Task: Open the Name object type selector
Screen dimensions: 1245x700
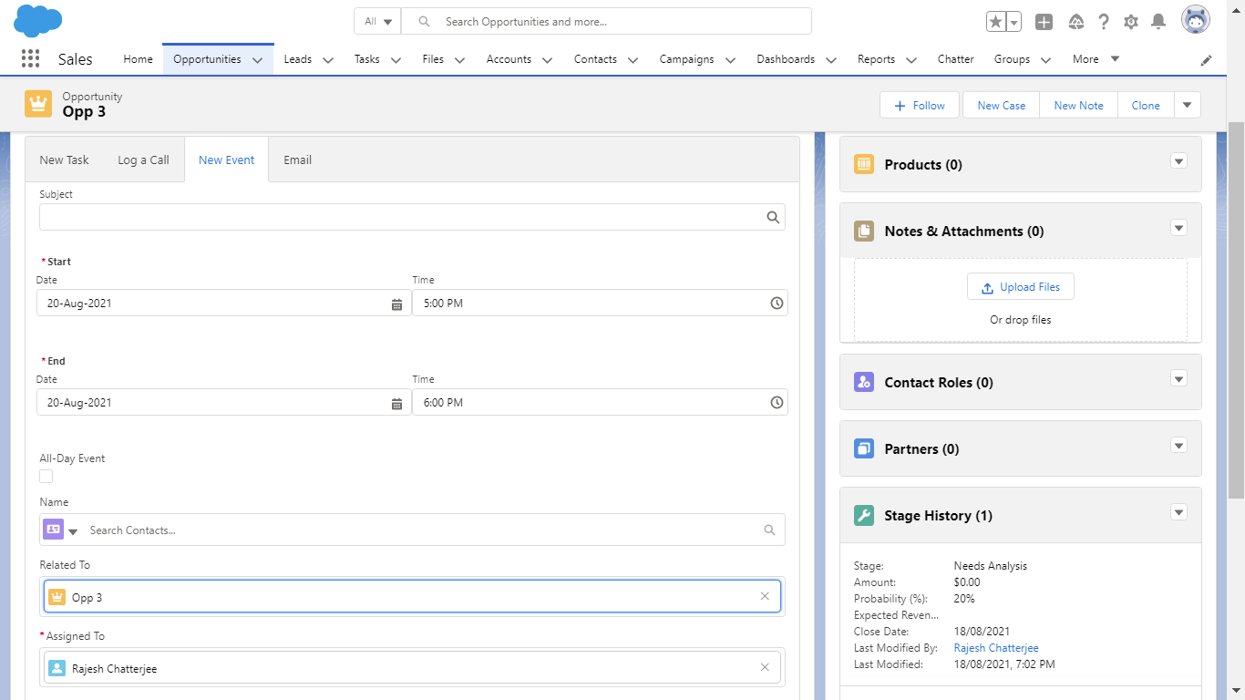Action: 60,530
